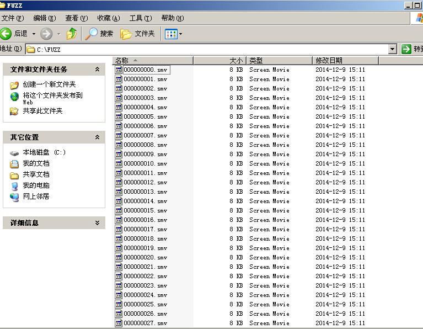Click the file icon of 000000012.smv
This screenshot has height=329, width=423.
point(119,182)
